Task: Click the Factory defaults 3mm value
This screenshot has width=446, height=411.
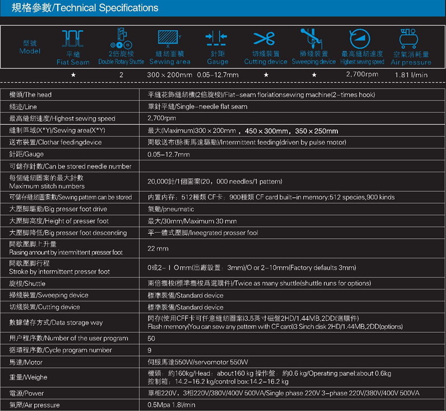Action: [252, 268]
